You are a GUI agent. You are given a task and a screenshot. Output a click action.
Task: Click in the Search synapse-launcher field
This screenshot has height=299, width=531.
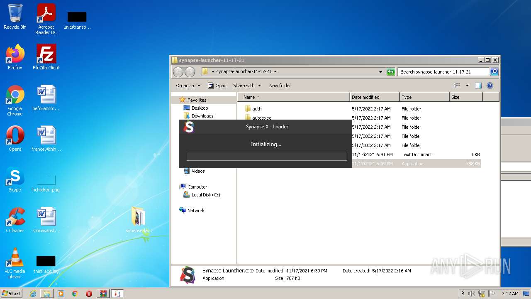(x=443, y=72)
